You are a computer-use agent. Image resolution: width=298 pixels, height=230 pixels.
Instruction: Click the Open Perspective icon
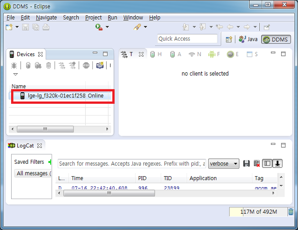tap(229, 39)
